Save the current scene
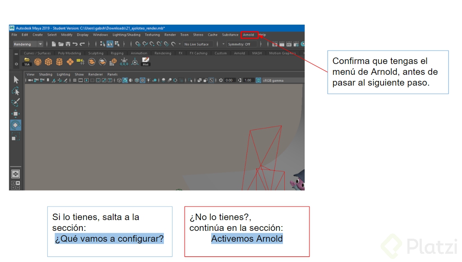 pos(68,44)
